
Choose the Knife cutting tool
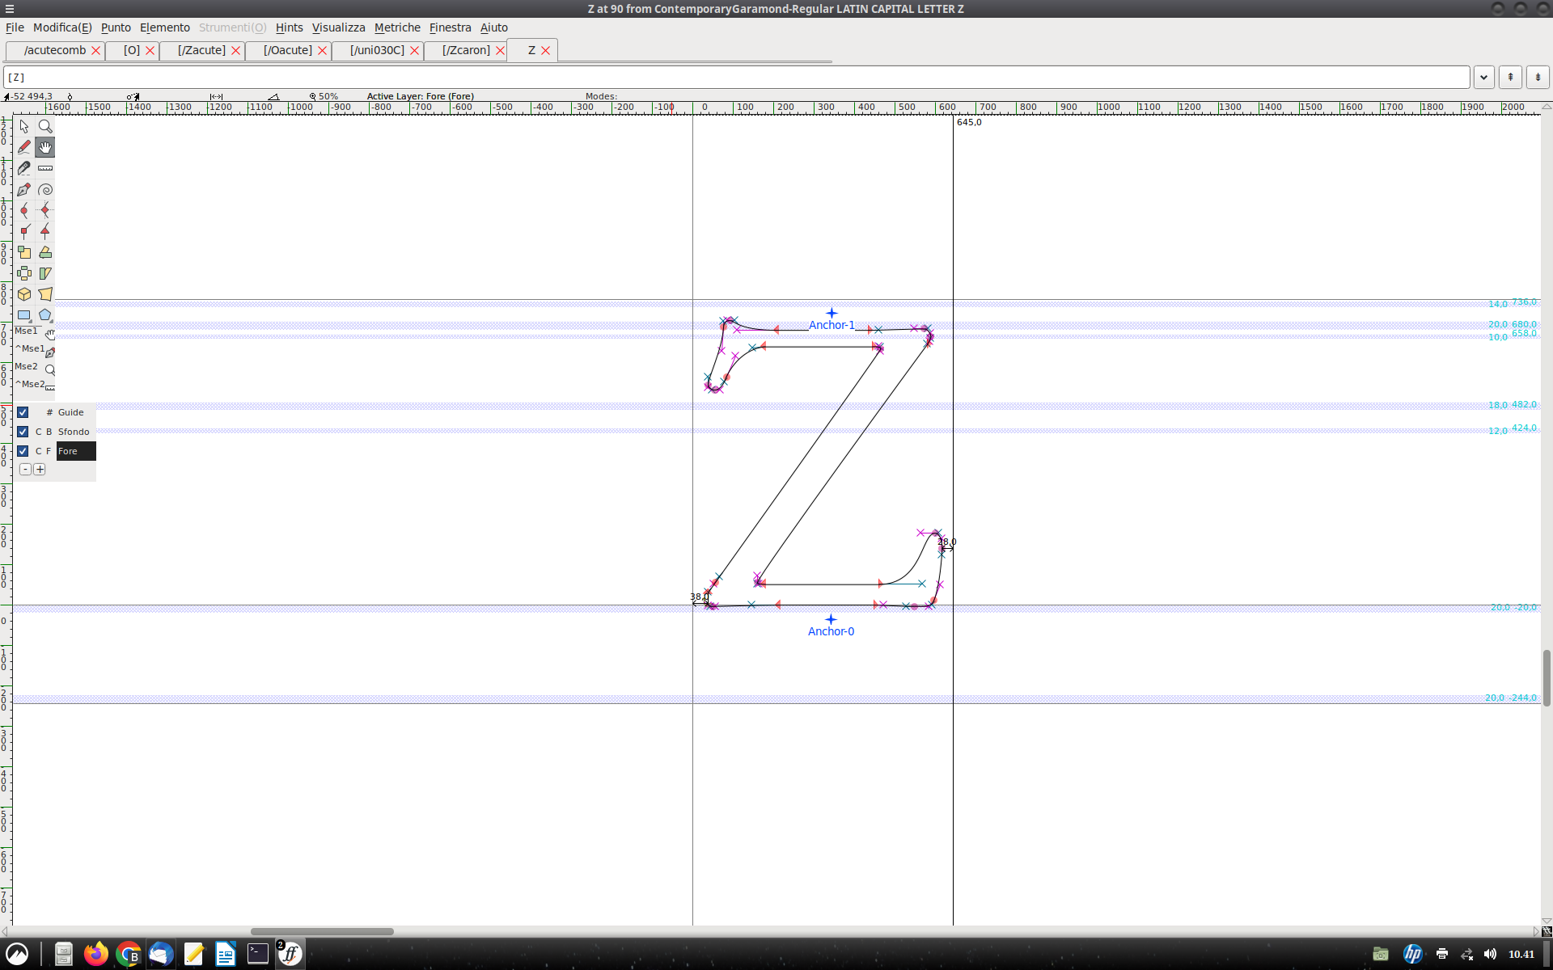(24, 168)
